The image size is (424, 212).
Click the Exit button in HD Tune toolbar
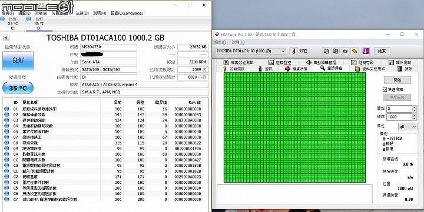[x=382, y=51]
